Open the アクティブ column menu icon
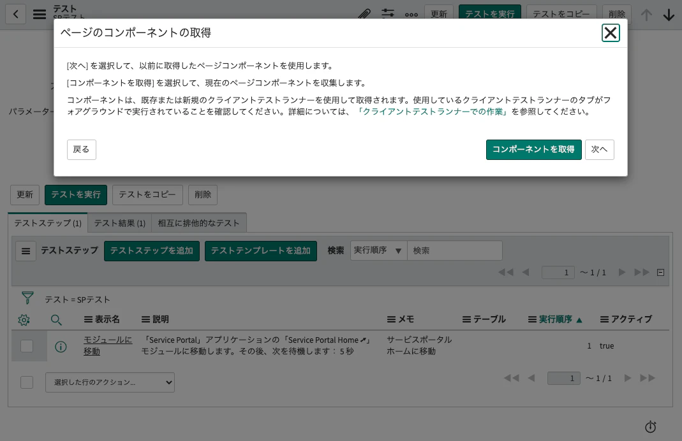 pos(604,320)
